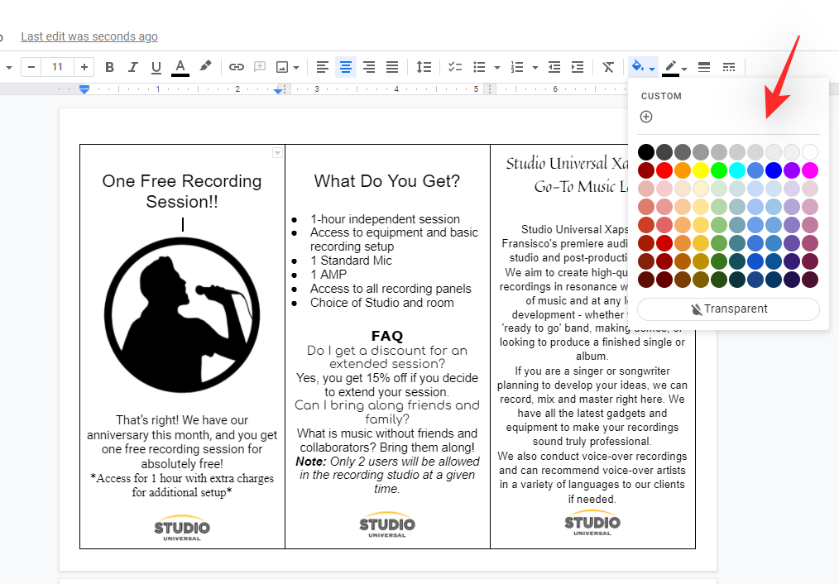This screenshot has width=839, height=584.
Task: Open the insert image dropdown
Action: 296,68
